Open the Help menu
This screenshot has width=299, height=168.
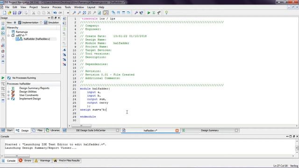101,7
